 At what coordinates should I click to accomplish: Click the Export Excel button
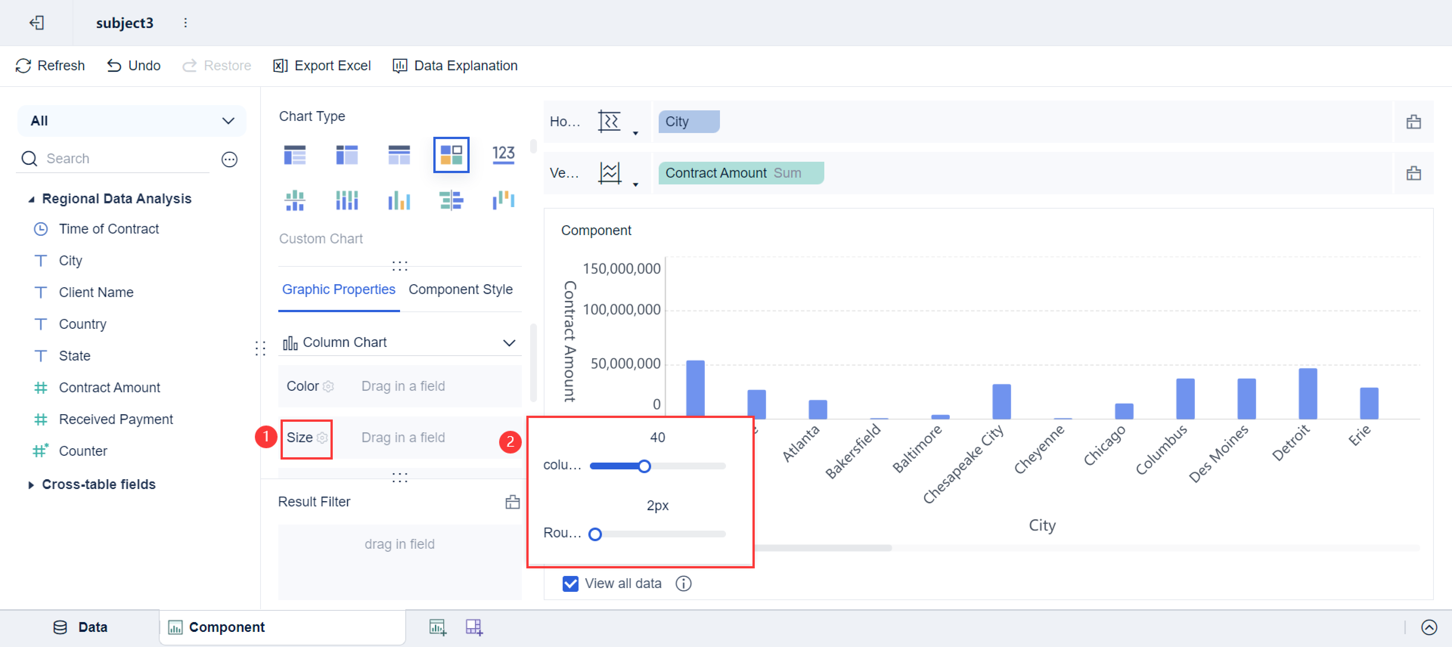click(x=322, y=66)
